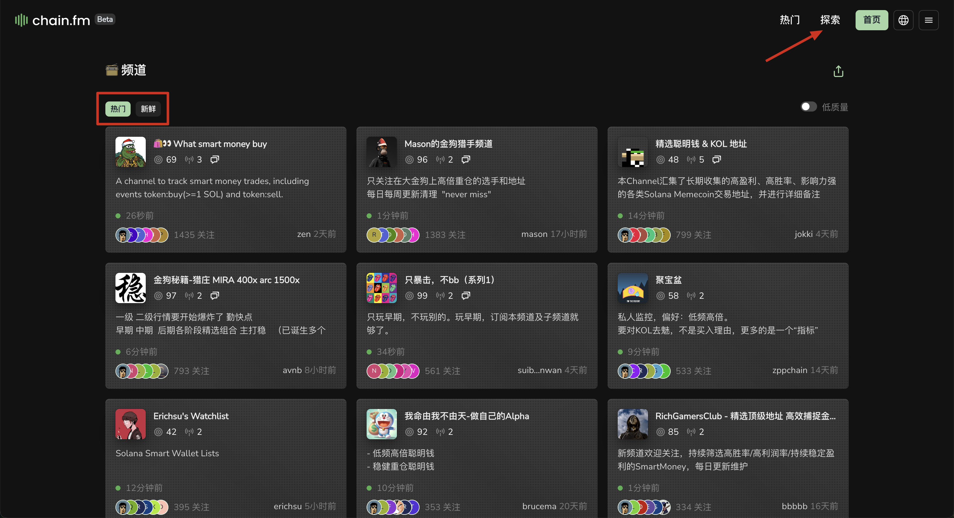Click chat icon on What smart money buy
The height and width of the screenshot is (518, 954).
215,159
